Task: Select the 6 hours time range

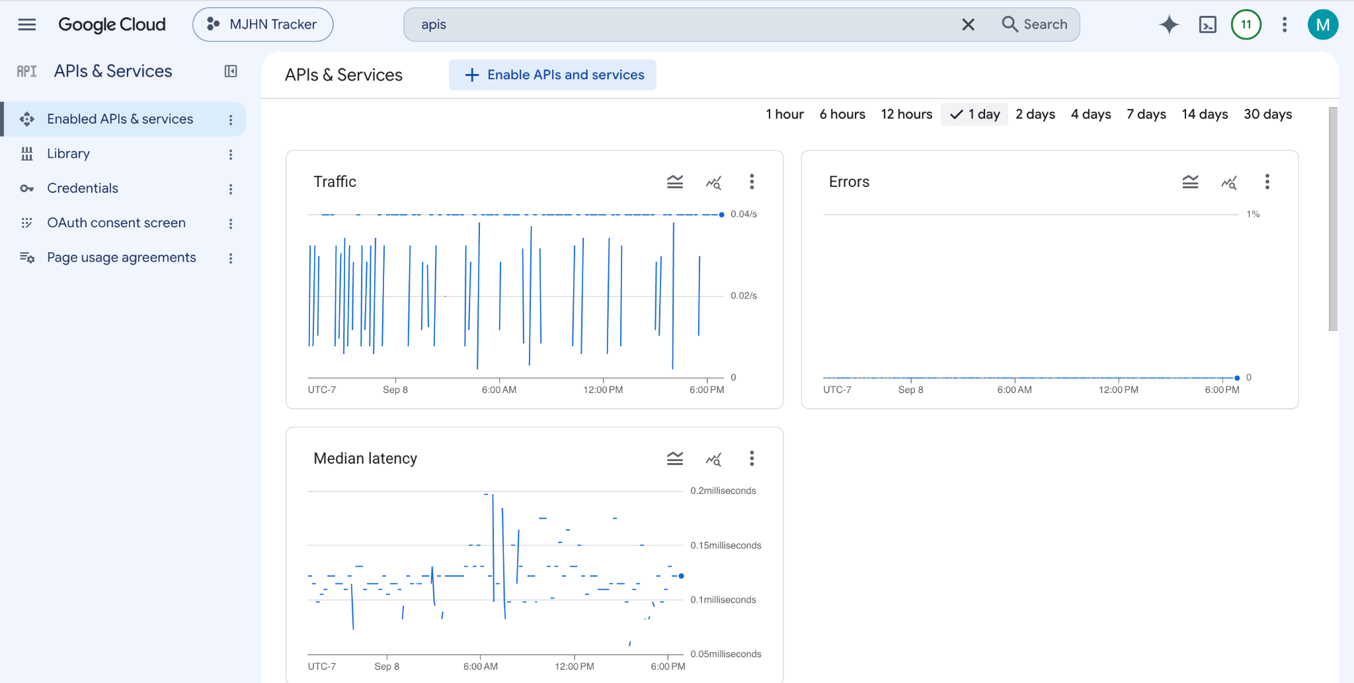Action: click(842, 114)
